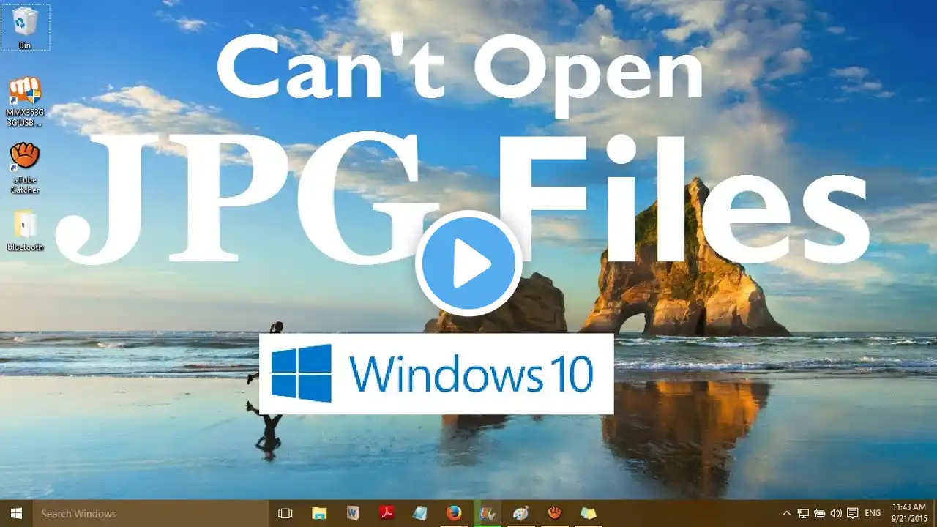Check the battery power tray icon

(819, 513)
